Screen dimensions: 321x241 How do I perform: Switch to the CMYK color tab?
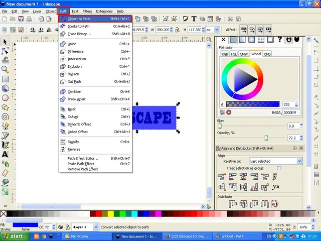pos(244,54)
